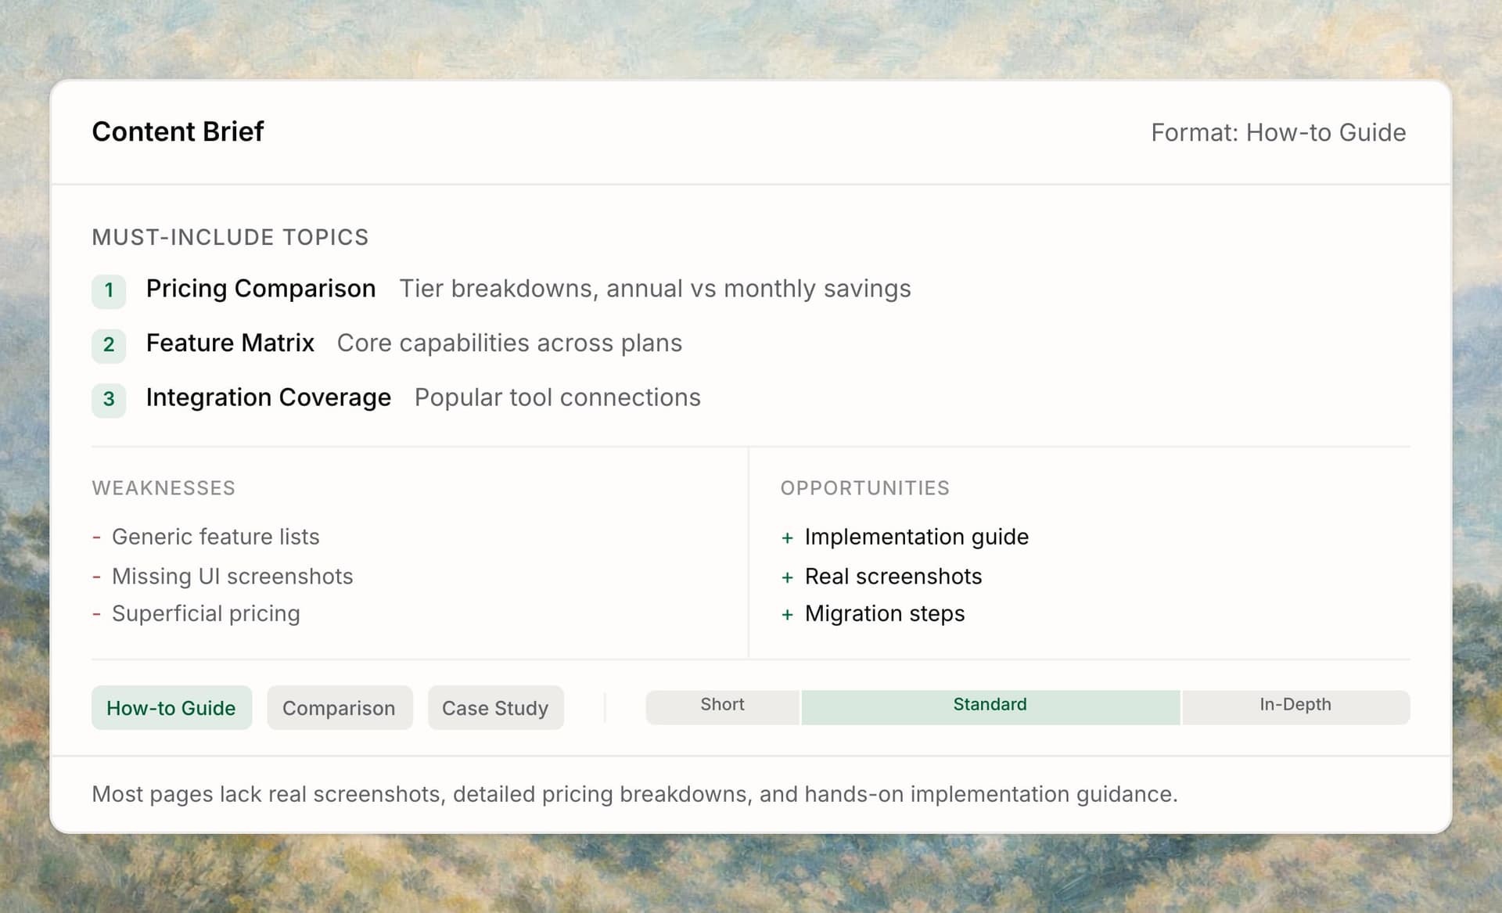Viewport: 1502px width, 913px height.
Task: Click minus icon beside Superficial pricing
Action: pyautogui.click(x=96, y=614)
